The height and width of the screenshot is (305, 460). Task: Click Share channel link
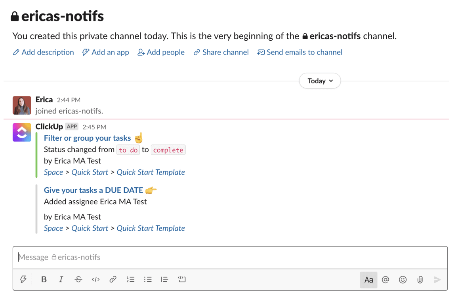221,52
